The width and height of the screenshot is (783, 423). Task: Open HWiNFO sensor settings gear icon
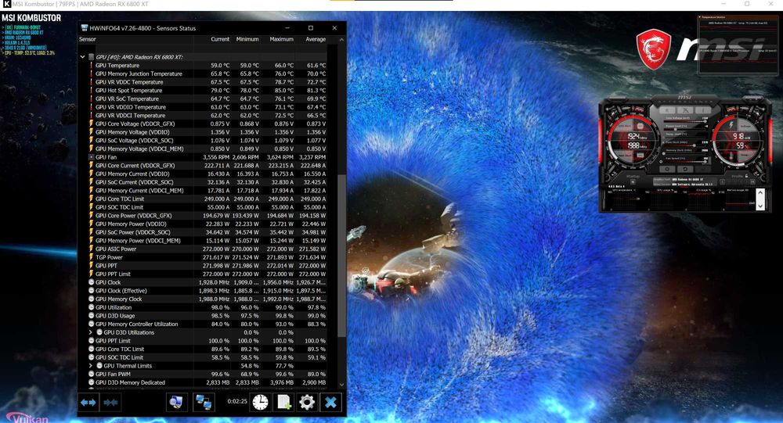[307, 402]
